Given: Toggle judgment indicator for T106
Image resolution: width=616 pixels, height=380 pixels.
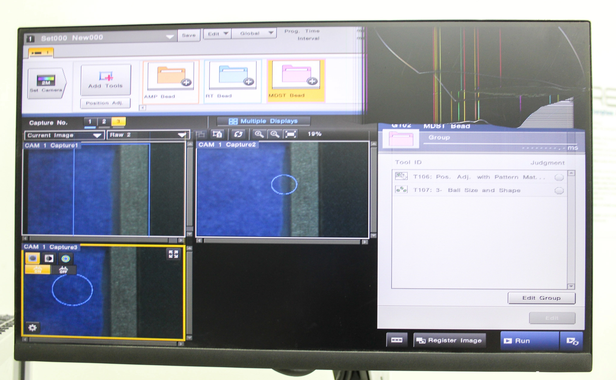Looking at the screenshot, I should 559,177.
